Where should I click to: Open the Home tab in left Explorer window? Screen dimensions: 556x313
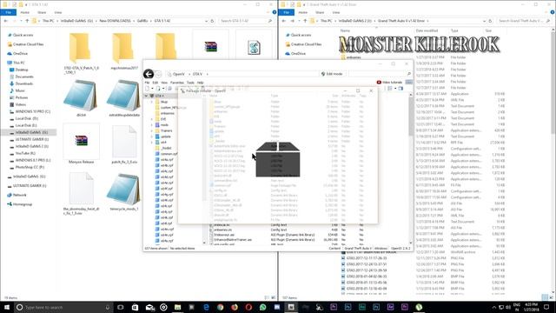click(25, 12)
